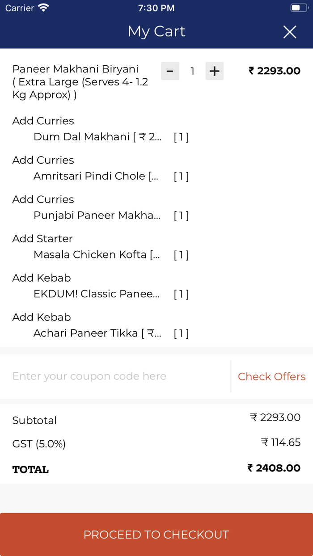313x556 pixels.
Task: Tap Punjabi Paneer Makhani add-on item
Action: tap(97, 215)
